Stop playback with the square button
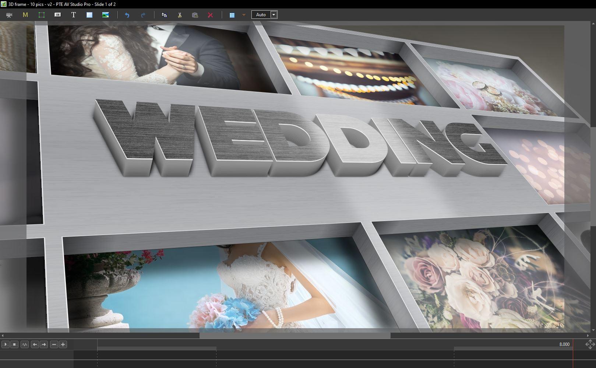 coord(14,344)
